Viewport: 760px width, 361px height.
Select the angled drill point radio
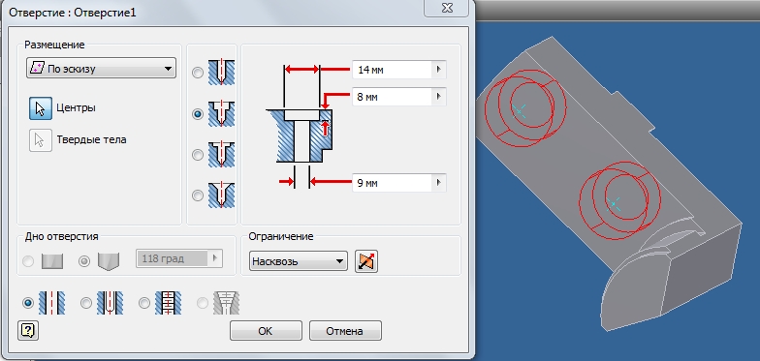tap(84, 261)
